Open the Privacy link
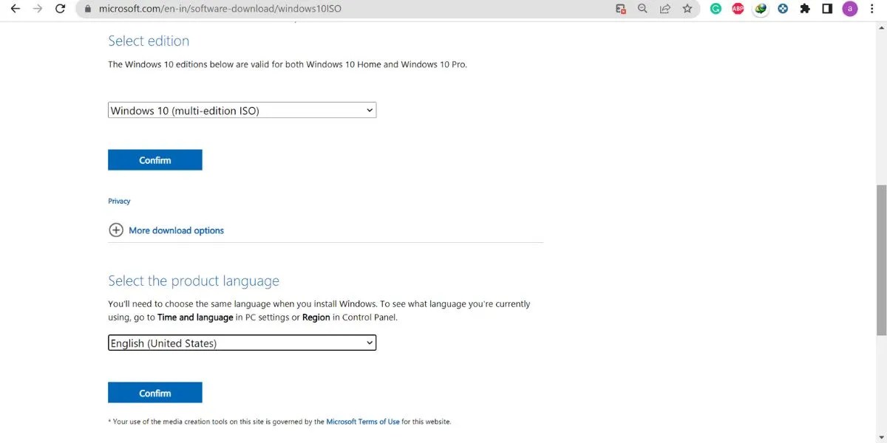Screen dimensions: 887x443 pos(119,200)
